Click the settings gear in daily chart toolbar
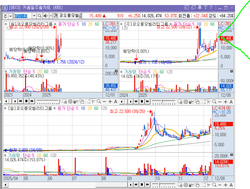Screen dimensions: 250x189 pyautogui.click(x=186, y=185)
